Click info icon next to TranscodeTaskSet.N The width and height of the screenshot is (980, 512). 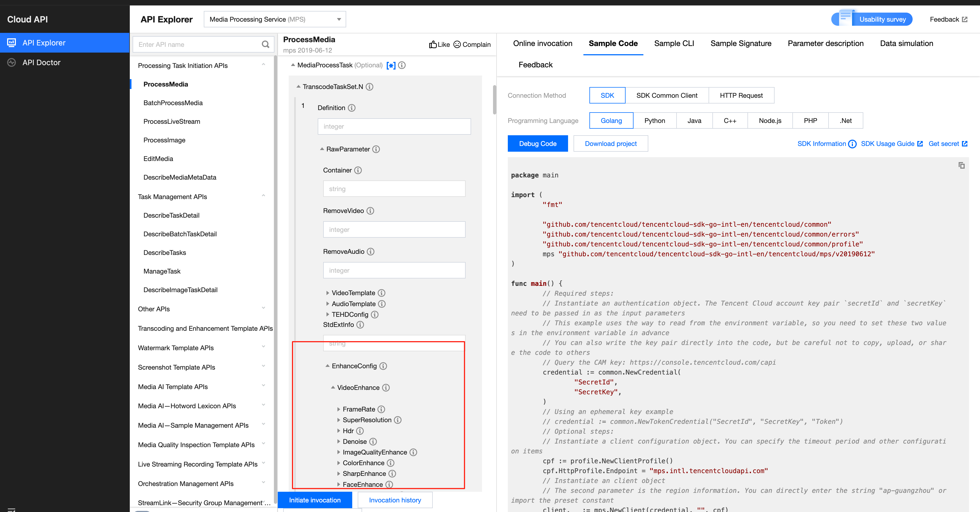[x=369, y=87]
